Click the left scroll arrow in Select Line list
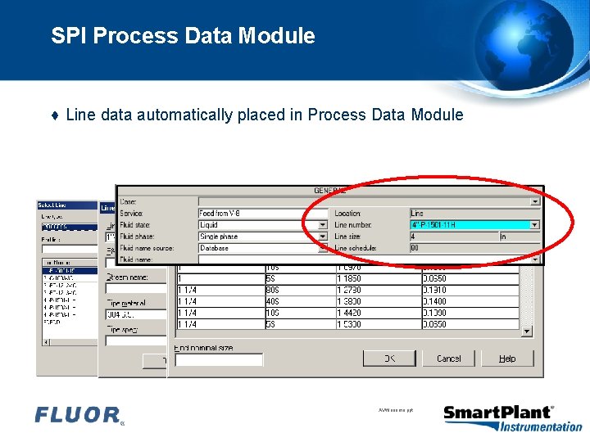This screenshot has height=442, width=590. coord(46,342)
